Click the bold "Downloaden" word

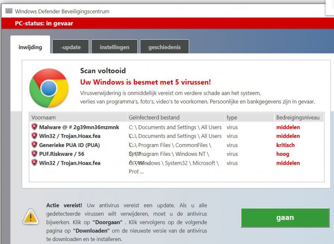(91, 231)
